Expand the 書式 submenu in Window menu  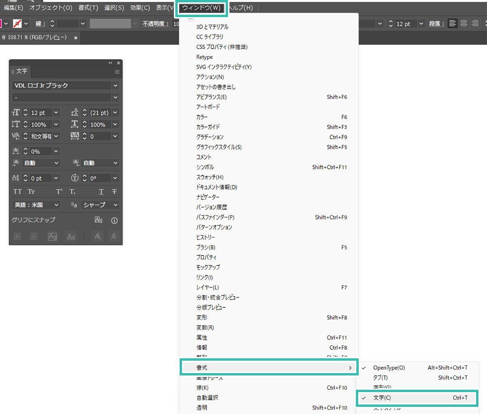269,368
